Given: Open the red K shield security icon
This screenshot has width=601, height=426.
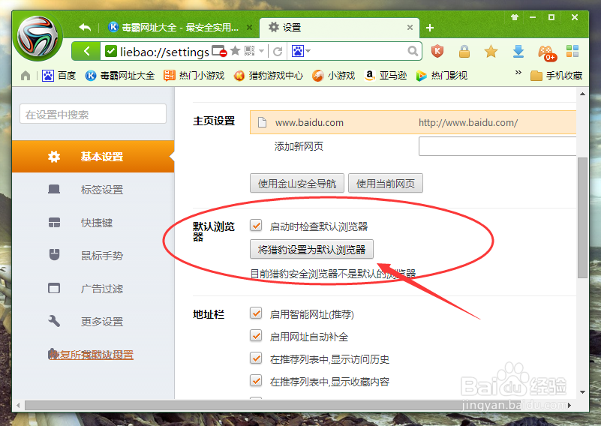Looking at the screenshot, I should pos(437,51).
